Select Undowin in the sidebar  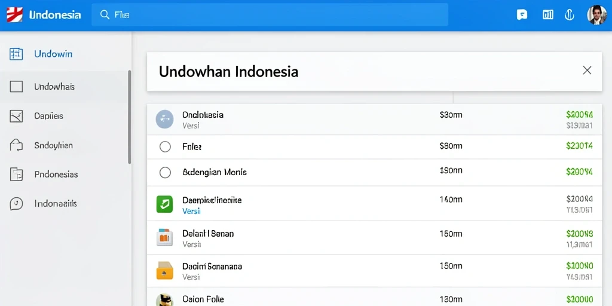pos(53,54)
